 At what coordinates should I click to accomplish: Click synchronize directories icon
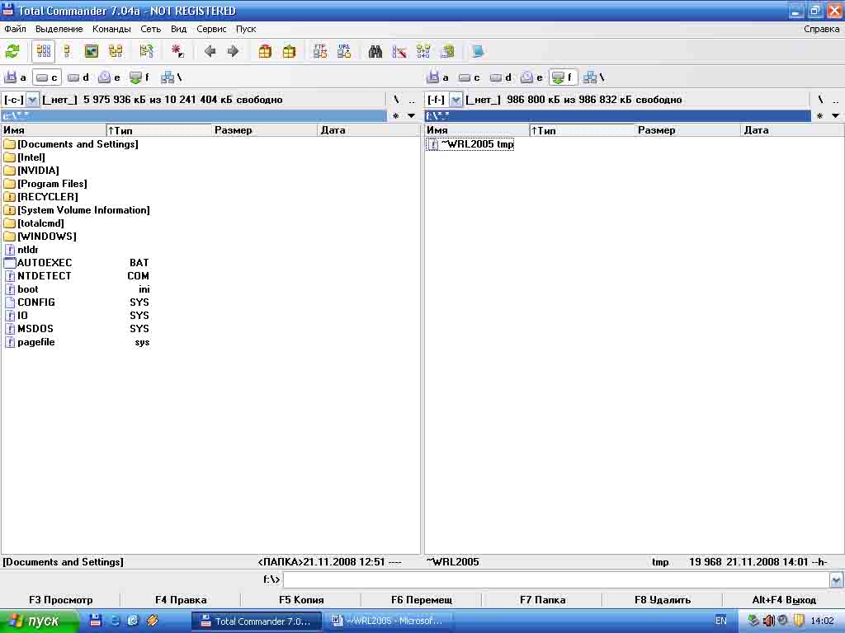click(423, 52)
